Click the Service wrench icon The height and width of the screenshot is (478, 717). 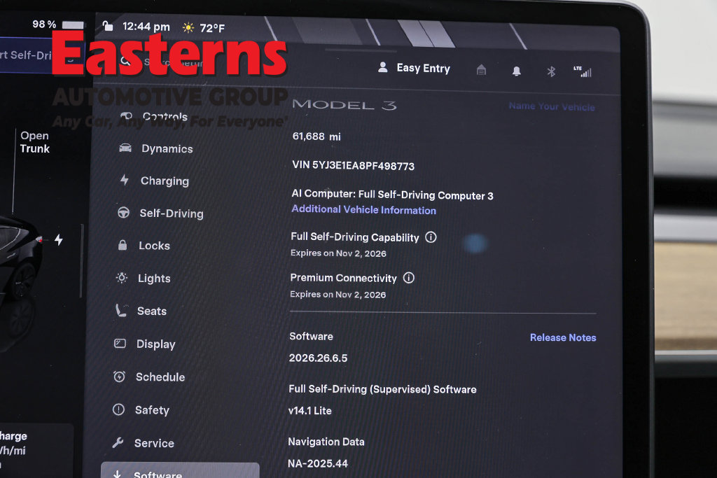coord(118,442)
